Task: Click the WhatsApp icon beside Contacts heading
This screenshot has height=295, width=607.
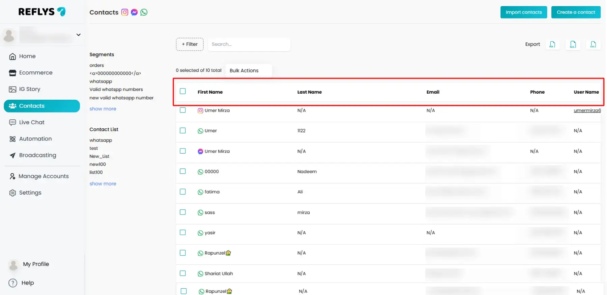Action: pos(144,12)
